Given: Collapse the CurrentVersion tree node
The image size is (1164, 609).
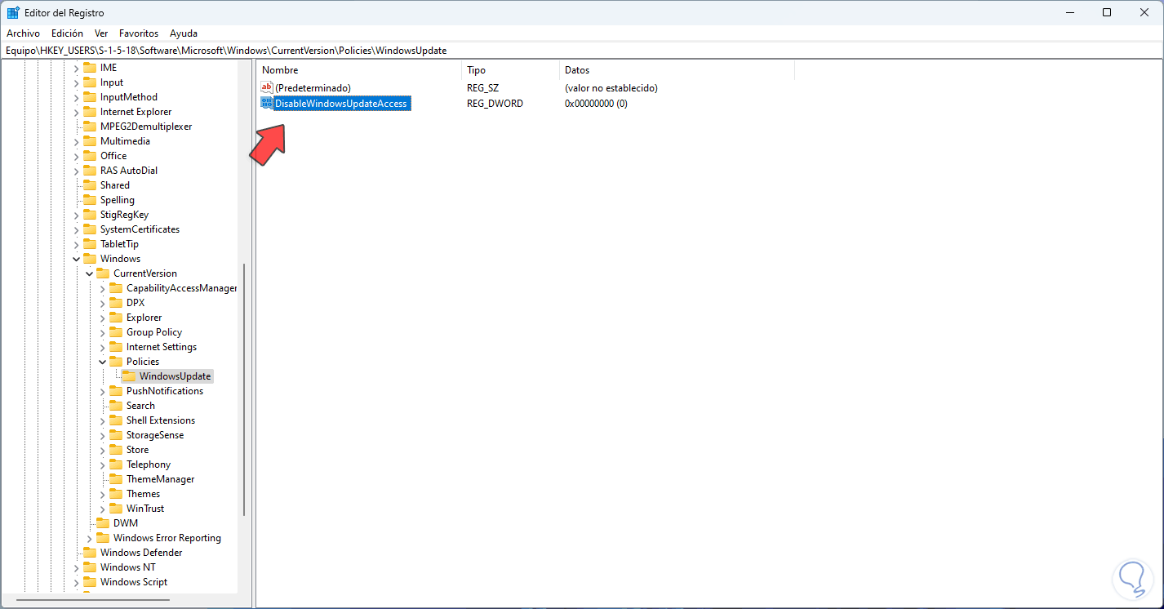Looking at the screenshot, I should pyautogui.click(x=89, y=273).
